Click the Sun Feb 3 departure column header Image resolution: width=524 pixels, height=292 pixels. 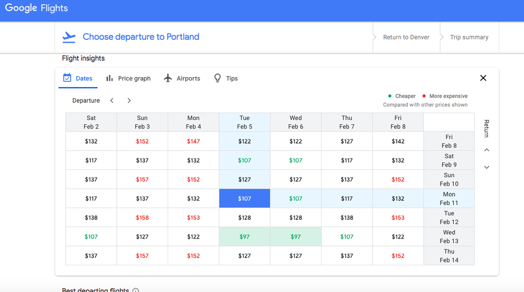click(143, 122)
